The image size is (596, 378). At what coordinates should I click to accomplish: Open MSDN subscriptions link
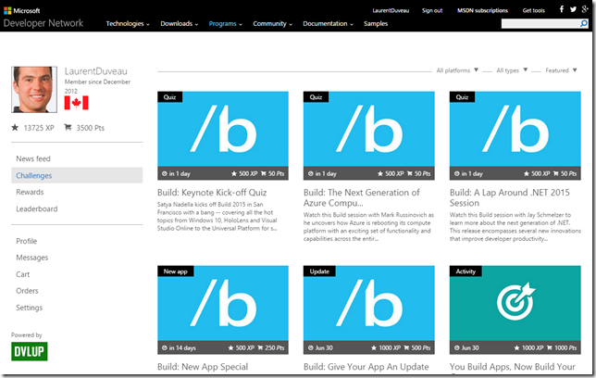[x=482, y=11]
